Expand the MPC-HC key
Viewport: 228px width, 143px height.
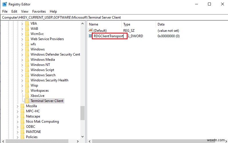pyautogui.click(x=18, y=111)
